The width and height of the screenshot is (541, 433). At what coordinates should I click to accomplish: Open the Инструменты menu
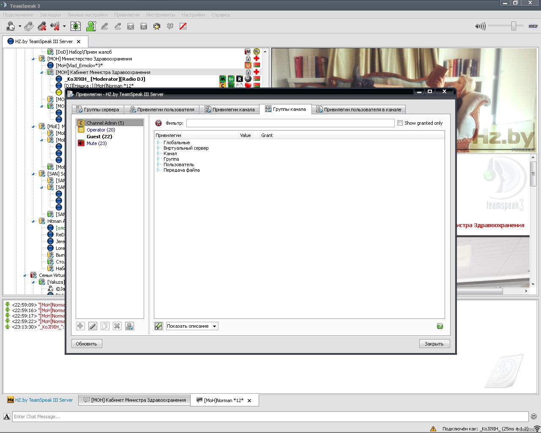(x=161, y=15)
